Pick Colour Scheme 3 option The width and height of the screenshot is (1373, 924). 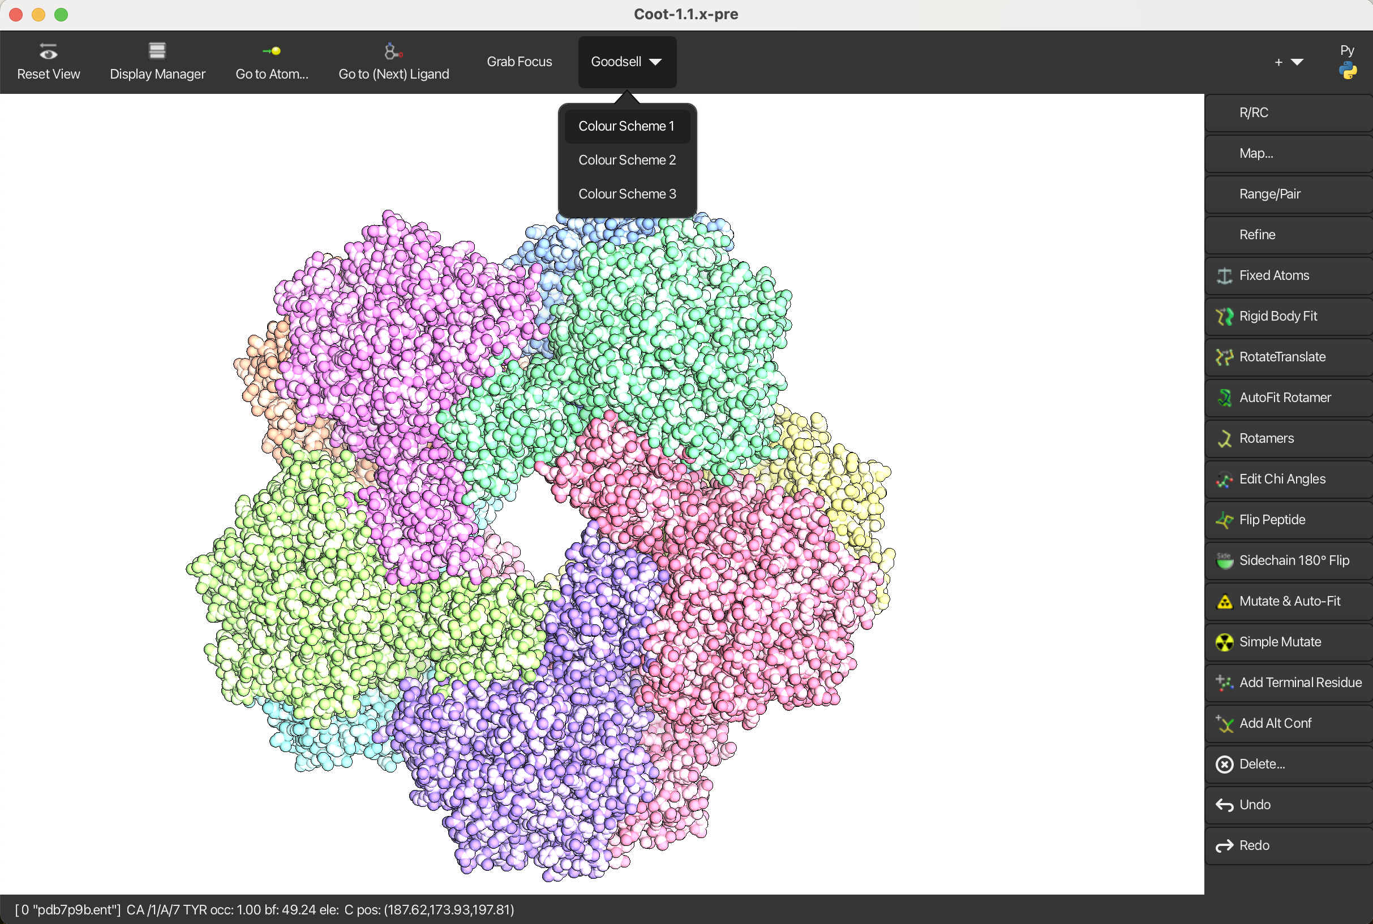point(627,194)
